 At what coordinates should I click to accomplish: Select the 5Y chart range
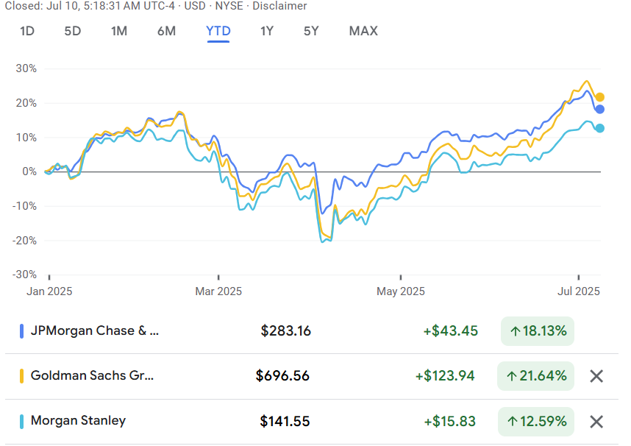311,31
